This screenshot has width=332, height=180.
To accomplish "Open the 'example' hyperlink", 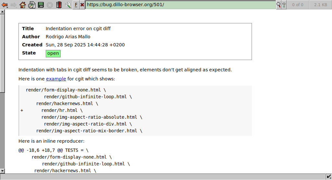I will click(56, 79).
